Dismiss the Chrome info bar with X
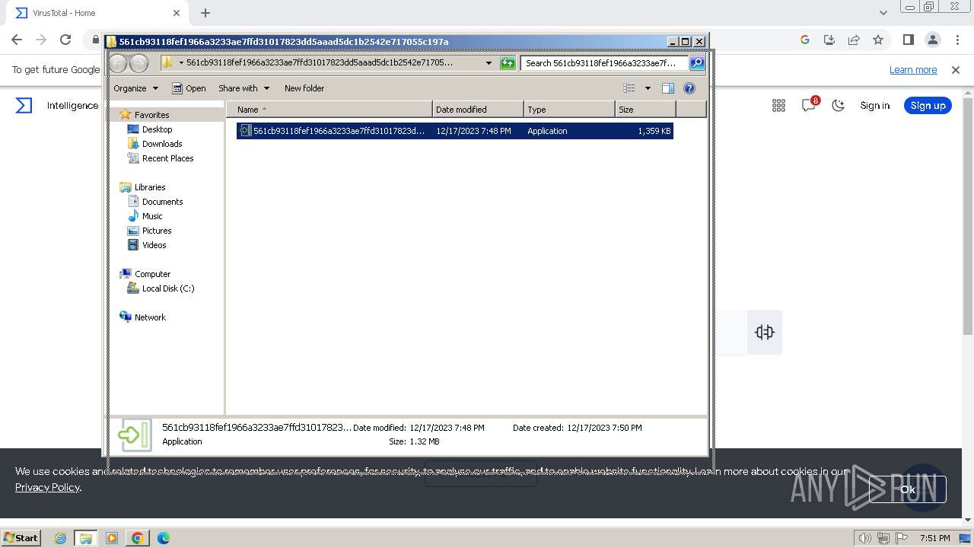 pos(956,70)
